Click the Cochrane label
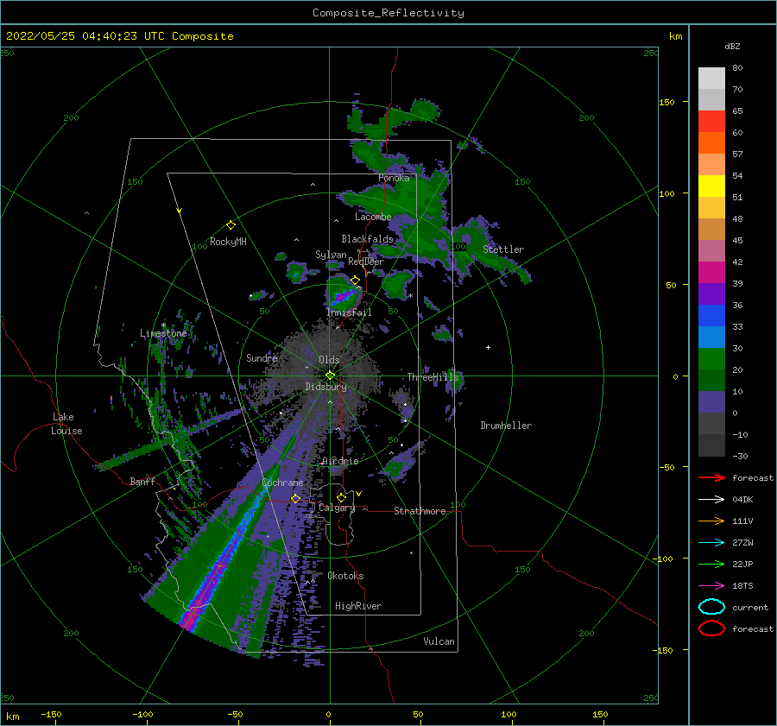 [x=282, y=483]
